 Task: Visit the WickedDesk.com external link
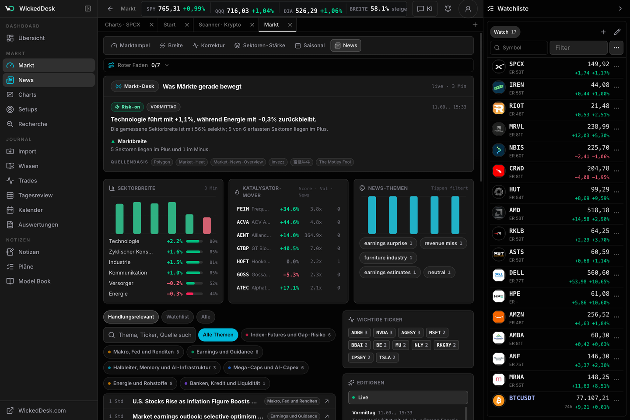click(49, 410)
